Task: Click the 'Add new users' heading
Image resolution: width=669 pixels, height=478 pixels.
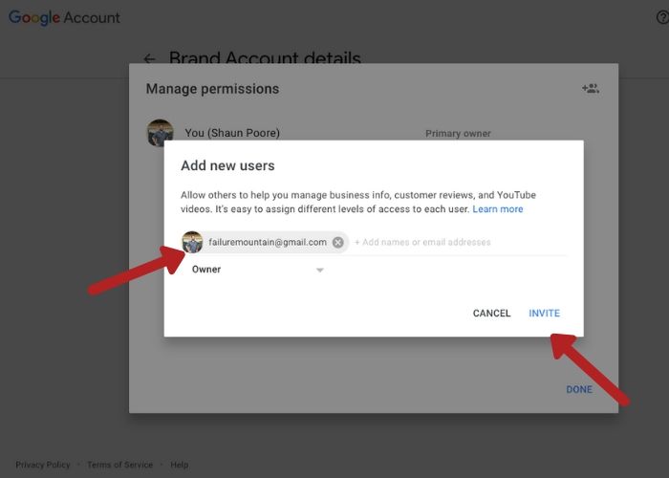Action: tap(227, 165)
